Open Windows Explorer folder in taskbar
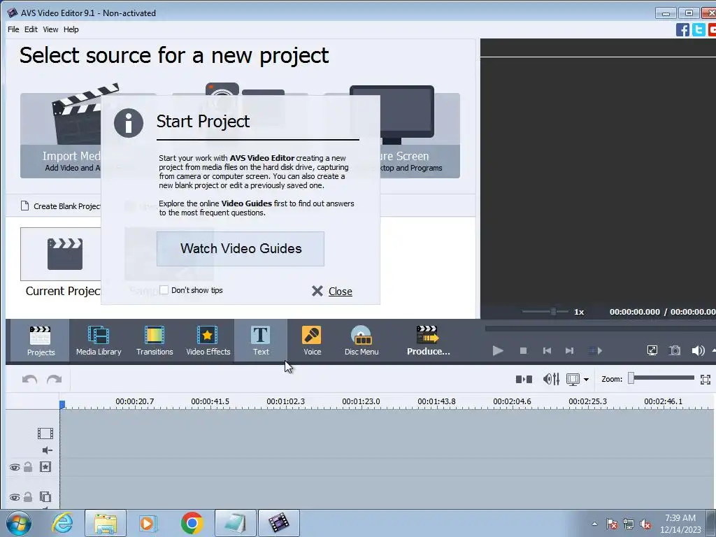This screenshot has width=716, height=537. tap(106, 523)
